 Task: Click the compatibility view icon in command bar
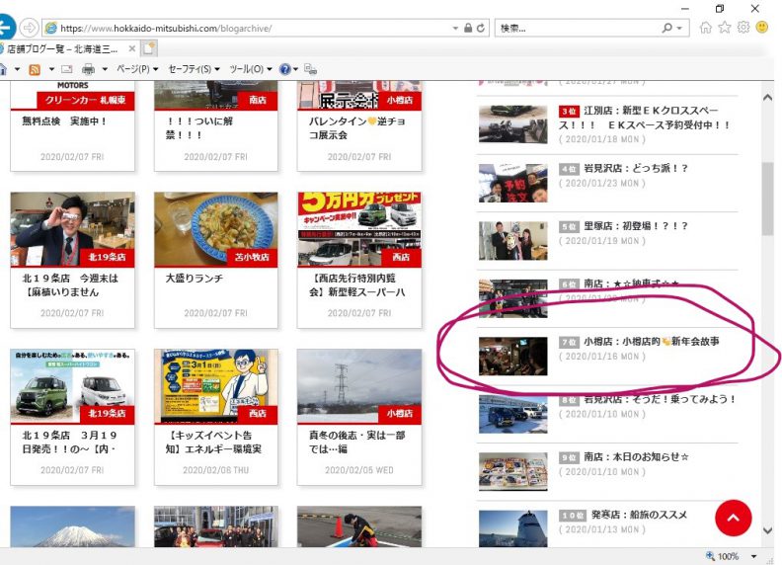coord(310,69)
